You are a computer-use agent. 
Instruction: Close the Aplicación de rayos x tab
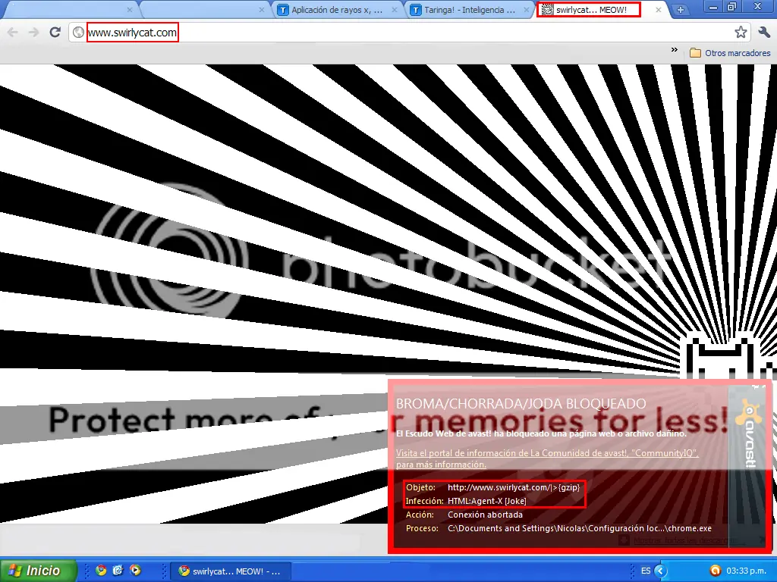click(x=395, y=10)
